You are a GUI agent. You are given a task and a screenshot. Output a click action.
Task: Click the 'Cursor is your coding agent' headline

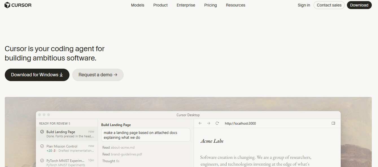(x=55, y=53)
